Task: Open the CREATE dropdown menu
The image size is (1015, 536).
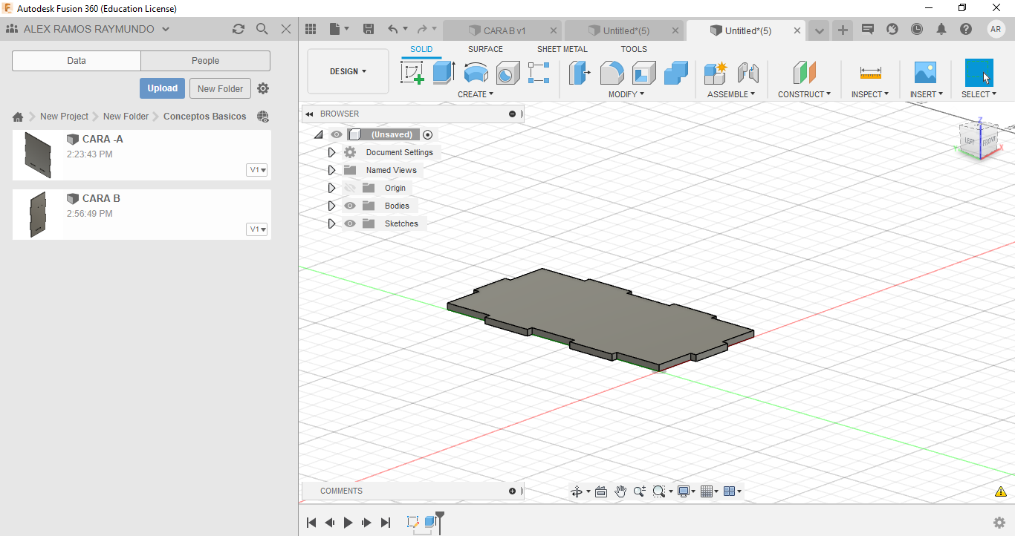Action: (476, 94)
